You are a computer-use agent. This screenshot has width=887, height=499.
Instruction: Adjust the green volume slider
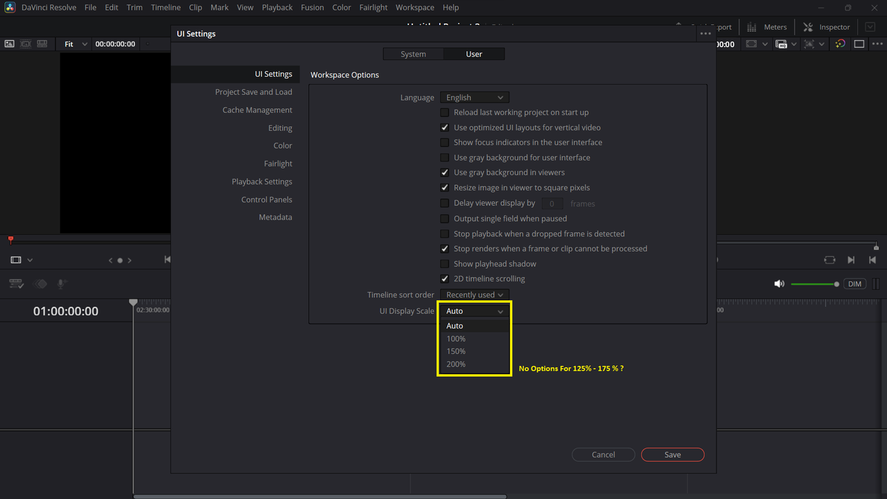[x=815, y=284]
